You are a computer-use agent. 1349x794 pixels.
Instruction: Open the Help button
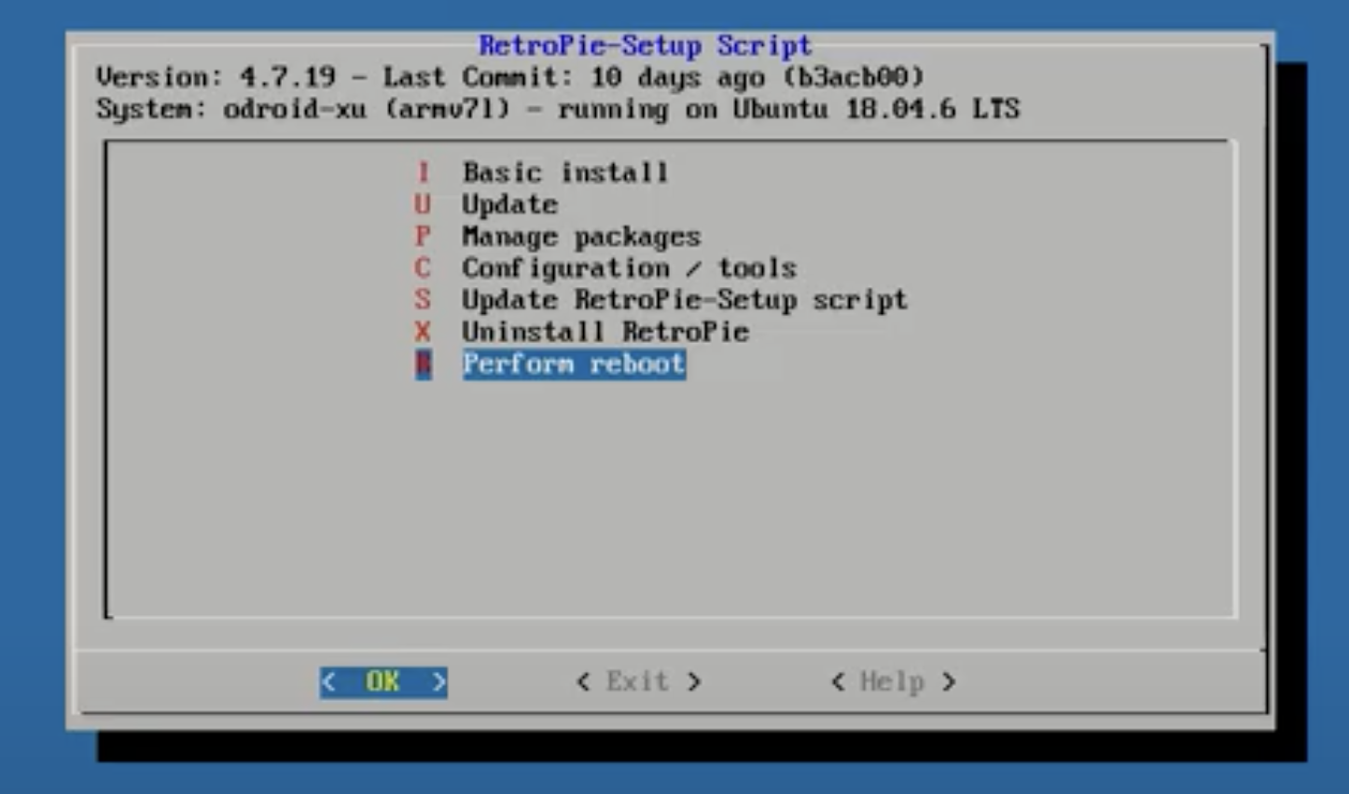pos(893,682)
